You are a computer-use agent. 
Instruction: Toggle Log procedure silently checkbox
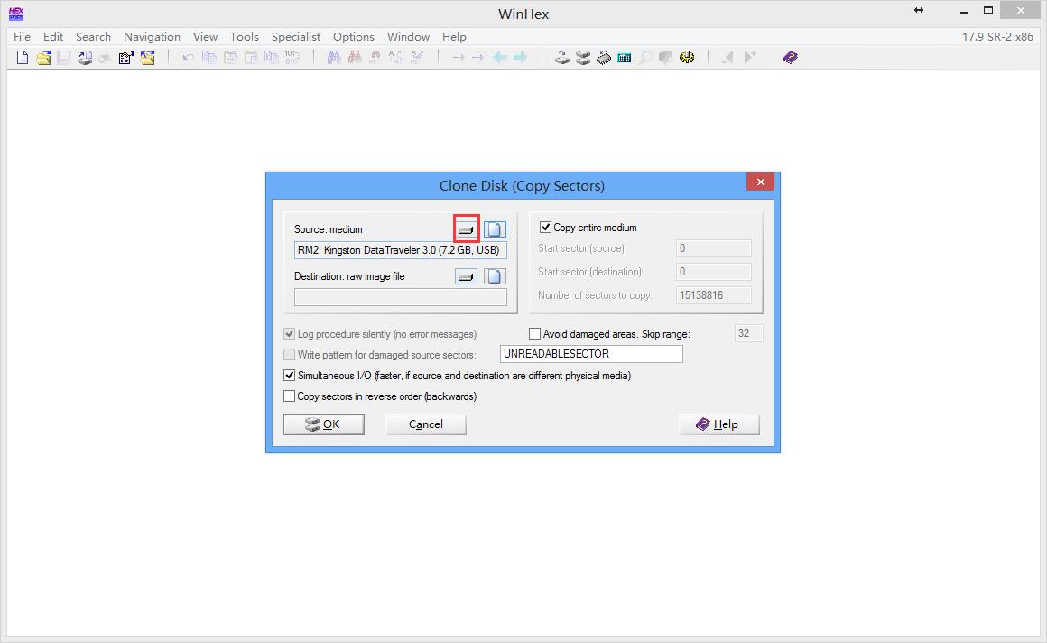coord(289,333)
